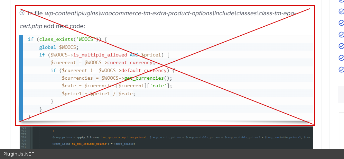
Task: Click the bottom check-circle icon in sidebar list
Action: (341, 69)
